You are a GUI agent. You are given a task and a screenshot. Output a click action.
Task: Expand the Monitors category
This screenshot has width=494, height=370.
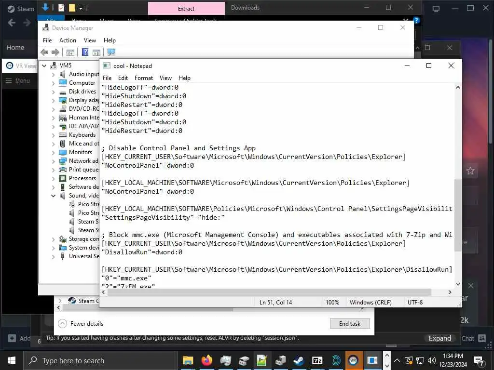(53, 153)
